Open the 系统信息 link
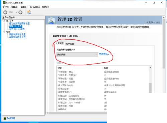 point(11,118)
